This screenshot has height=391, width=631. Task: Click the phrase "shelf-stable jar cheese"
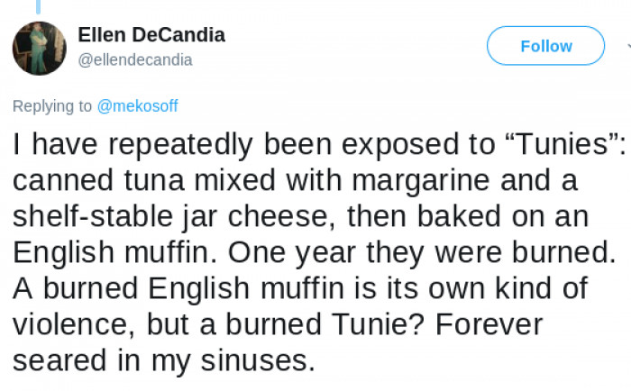coord(173,216)
